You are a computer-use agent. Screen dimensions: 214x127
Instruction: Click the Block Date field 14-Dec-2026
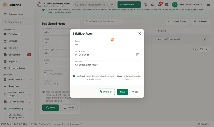(107, 55)
